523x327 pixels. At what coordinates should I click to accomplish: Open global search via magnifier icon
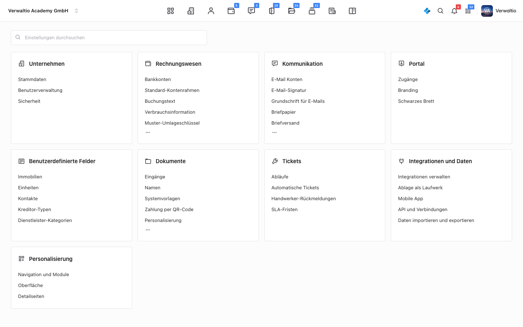pos(441,11)
